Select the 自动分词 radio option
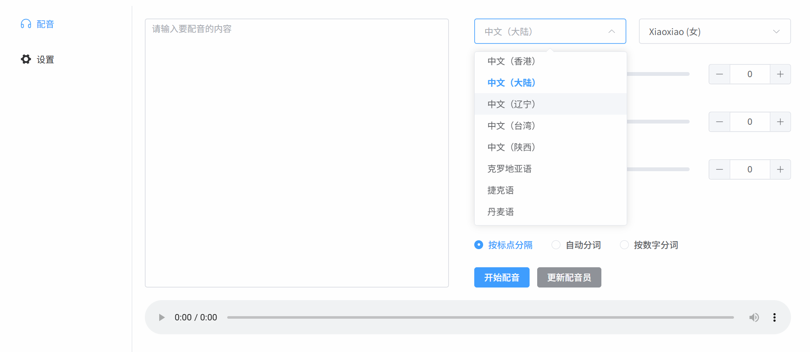810x352 pixels. tap(576, 245)
